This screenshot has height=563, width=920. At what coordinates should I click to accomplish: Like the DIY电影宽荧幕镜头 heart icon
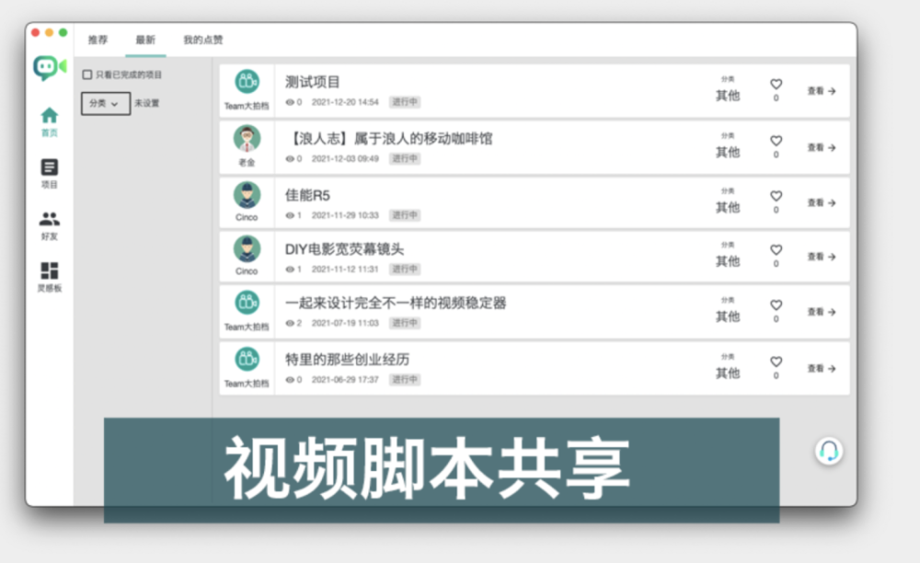point(776,250)
